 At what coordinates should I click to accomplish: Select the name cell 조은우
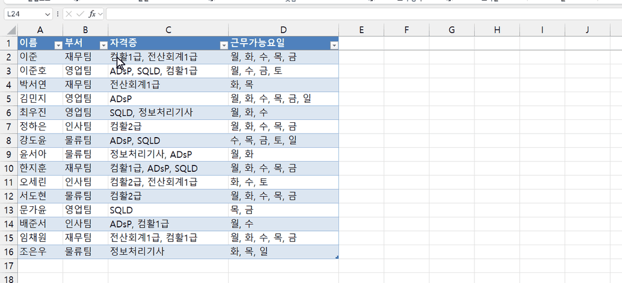(40, 251)
